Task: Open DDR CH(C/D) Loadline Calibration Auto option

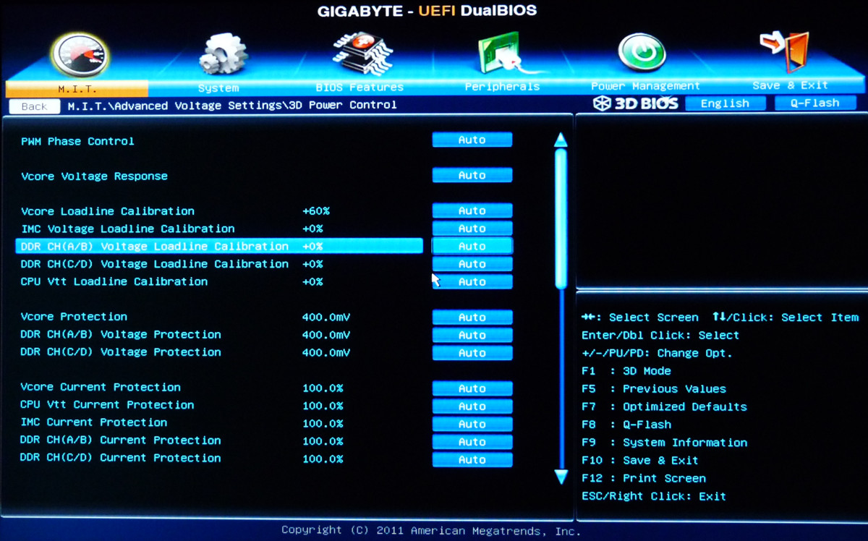Action: 472,264
